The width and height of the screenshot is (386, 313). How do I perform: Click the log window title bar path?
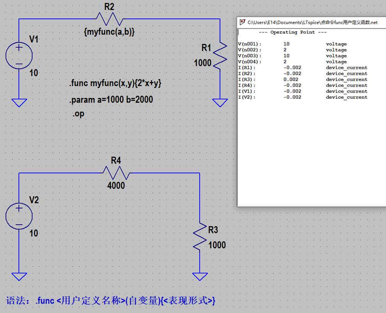coord(312,22)
